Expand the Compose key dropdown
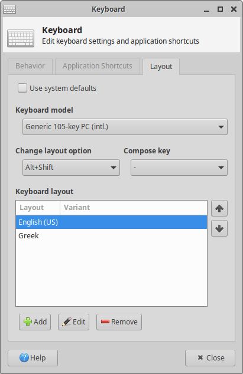Viewport: 243px width, 374px height. pyautogui.click(x=179, y=168)
